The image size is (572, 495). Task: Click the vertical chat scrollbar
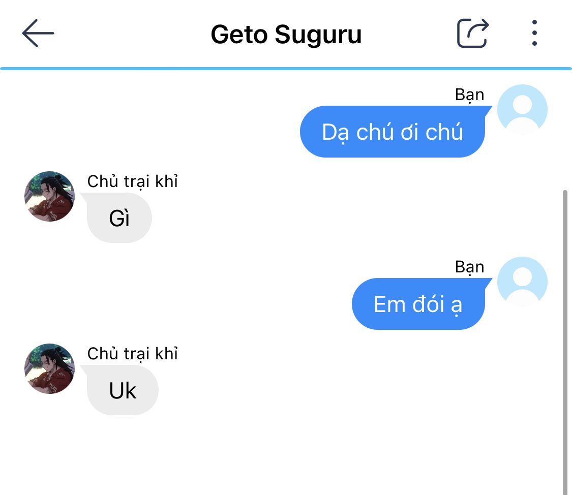(x=565, y=342)
